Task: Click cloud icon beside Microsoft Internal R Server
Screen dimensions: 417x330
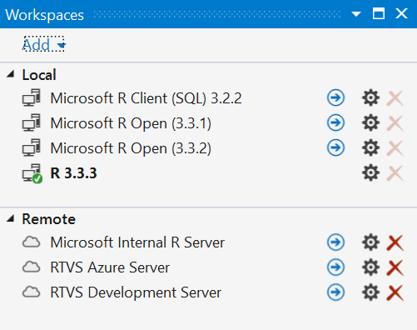Action: (x=31, y=242)
